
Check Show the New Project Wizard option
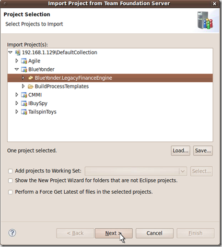[10, 181]
